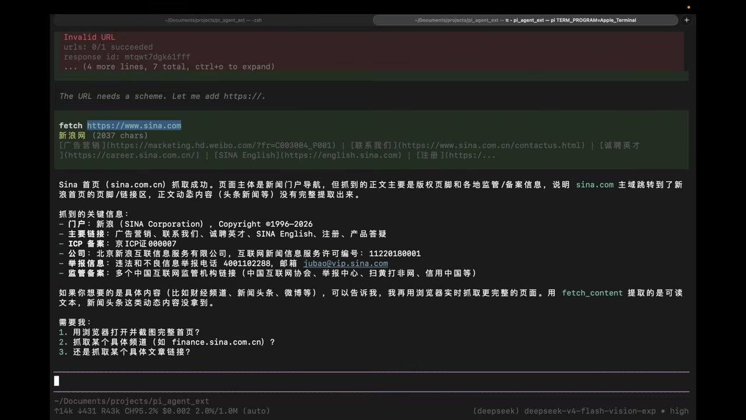Click option 1 '用浏览器打开并截图完整首页'

coord(129,332)
